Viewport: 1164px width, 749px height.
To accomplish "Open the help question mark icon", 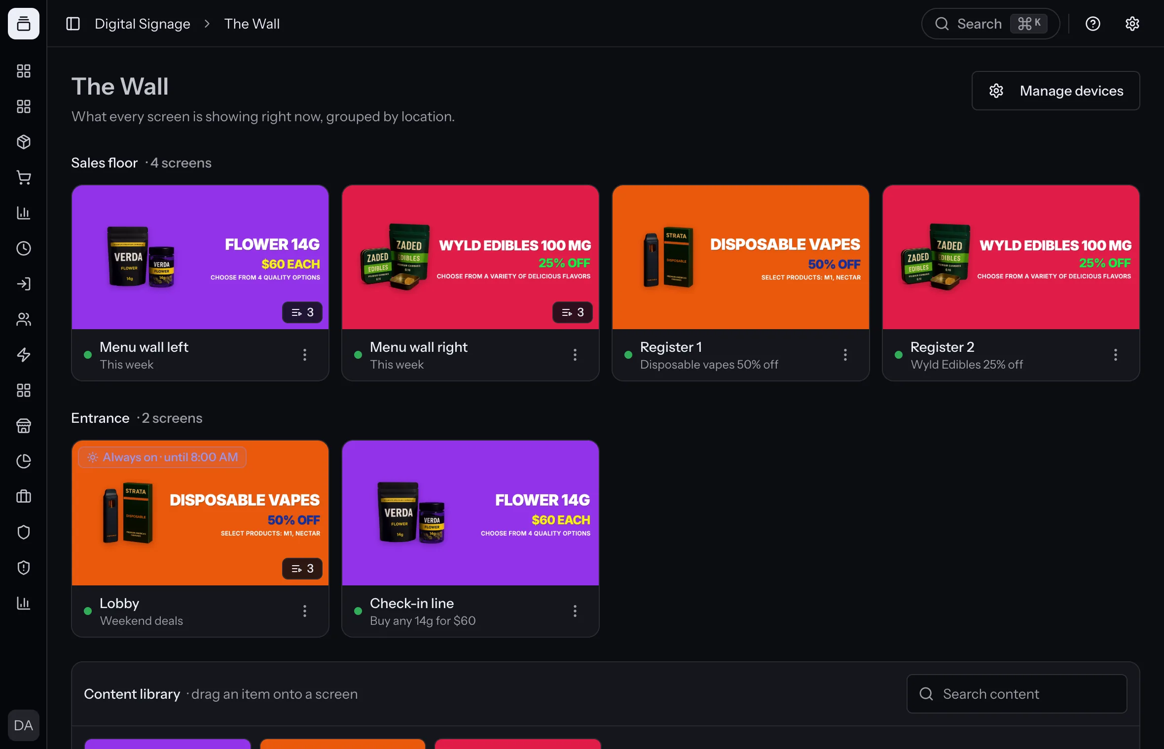I will tap(1093, 24).
